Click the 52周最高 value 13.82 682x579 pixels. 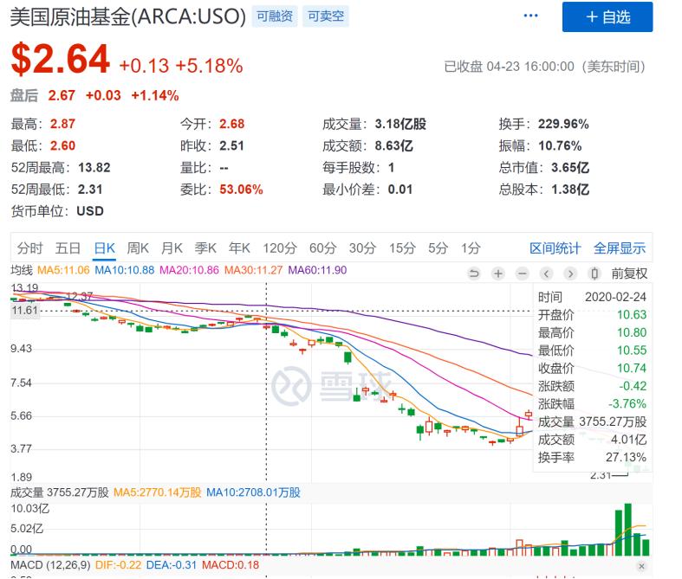pyautogui.click(x=94, y=168)
